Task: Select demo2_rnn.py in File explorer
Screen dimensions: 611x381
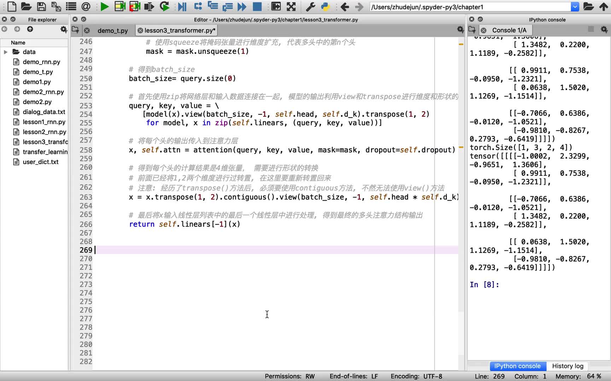Action: tap(43, 92)
